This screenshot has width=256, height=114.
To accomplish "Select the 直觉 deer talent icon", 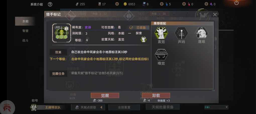I will click(x=161, y=33).
